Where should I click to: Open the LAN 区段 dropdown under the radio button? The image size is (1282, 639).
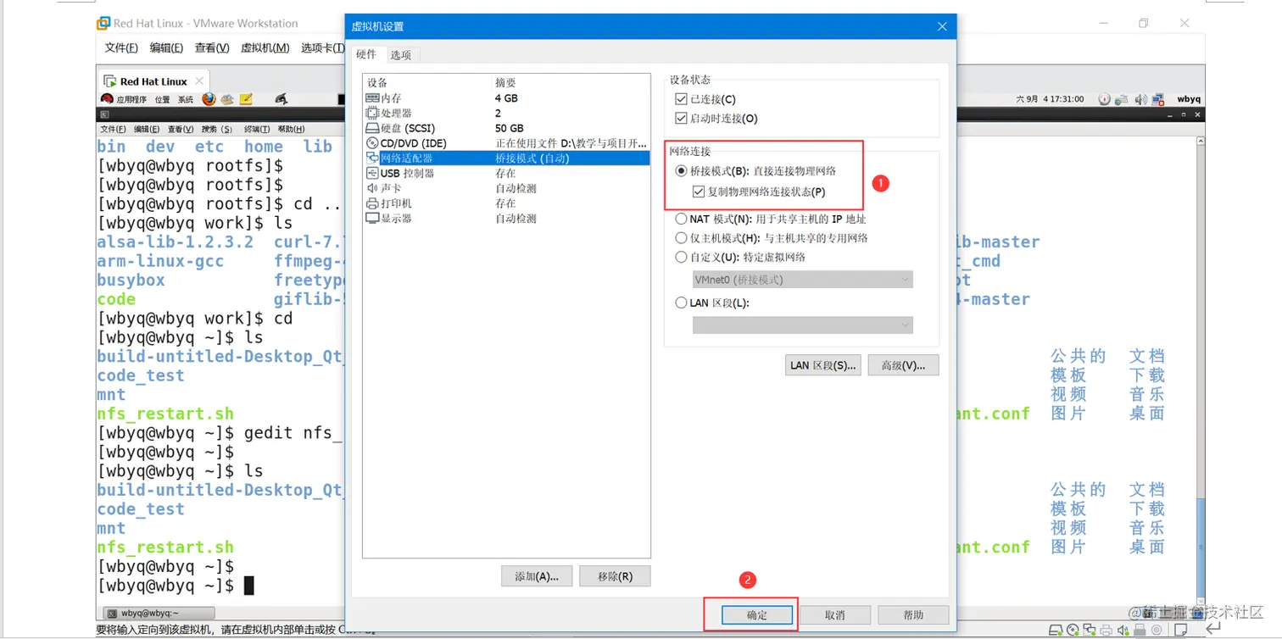803,325
